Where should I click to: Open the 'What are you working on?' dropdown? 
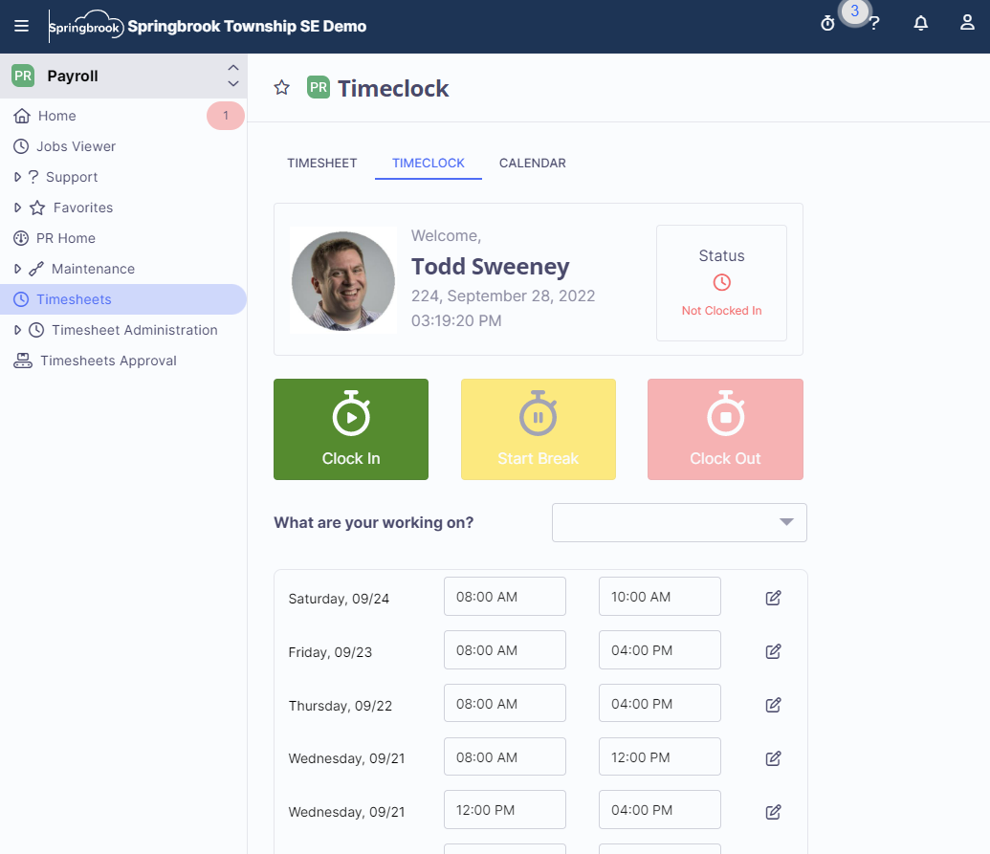(x=679, y=522)
